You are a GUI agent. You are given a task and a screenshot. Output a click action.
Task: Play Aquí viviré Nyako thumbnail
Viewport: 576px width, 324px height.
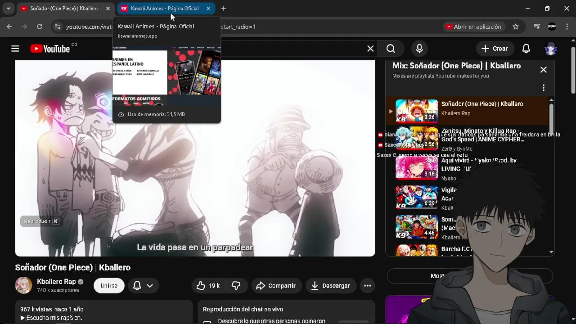point(417,167)
